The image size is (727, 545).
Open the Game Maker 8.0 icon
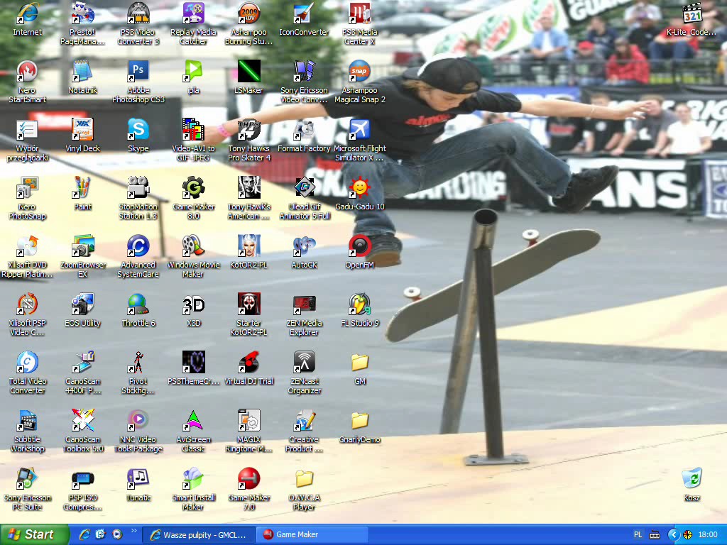click(x=193, y=188)
